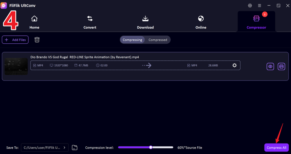Select the Dio Brando VS God Rugal filename
Image resolution: width=291 pixels, height=154 pixels.
tap(85, 57)
